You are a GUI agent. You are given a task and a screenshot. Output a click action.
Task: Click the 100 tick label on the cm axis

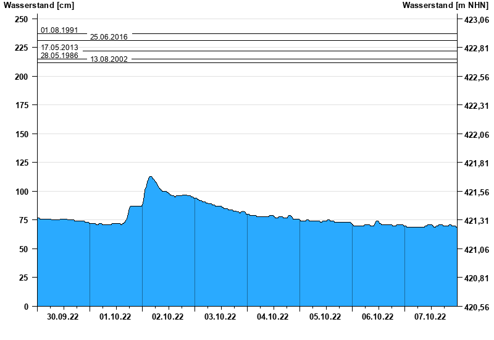click(21, 192)
